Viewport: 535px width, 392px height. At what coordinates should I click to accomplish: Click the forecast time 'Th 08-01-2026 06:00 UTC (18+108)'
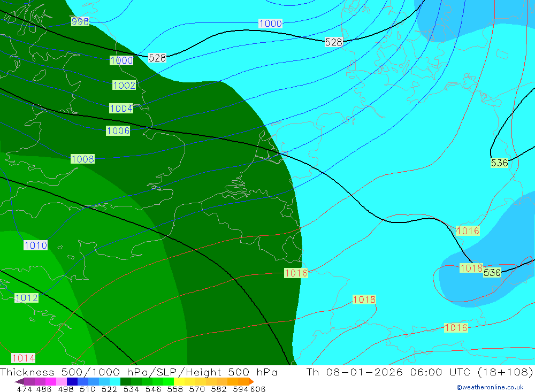[419, 372]
